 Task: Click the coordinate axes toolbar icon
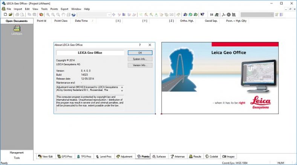[x=224, y=15]
